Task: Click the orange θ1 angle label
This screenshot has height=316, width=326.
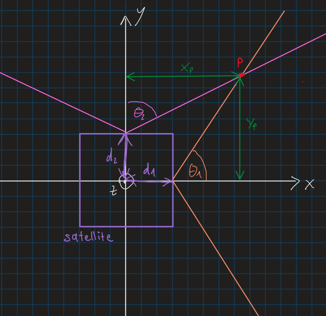Action: point(195,172)
